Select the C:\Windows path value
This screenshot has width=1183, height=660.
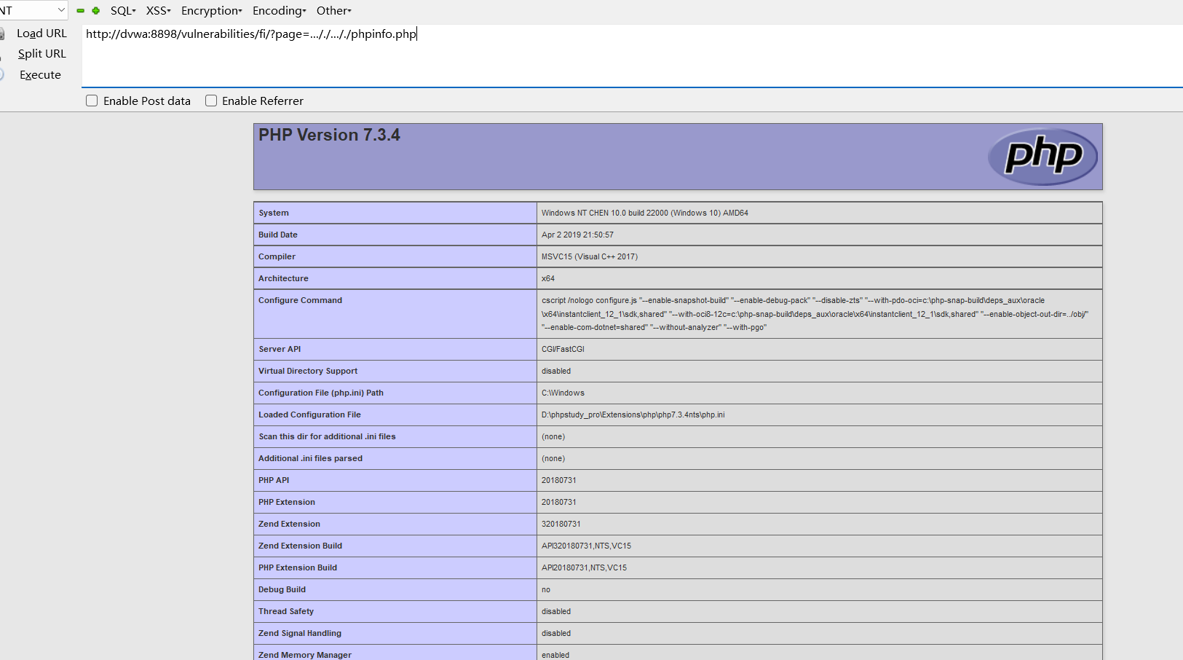coord(563,393)
